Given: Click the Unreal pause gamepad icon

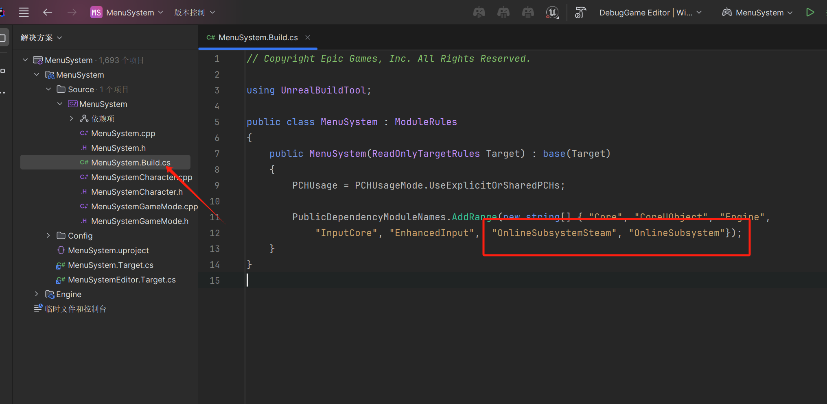Looking at the screenshot, I should 503,13.
